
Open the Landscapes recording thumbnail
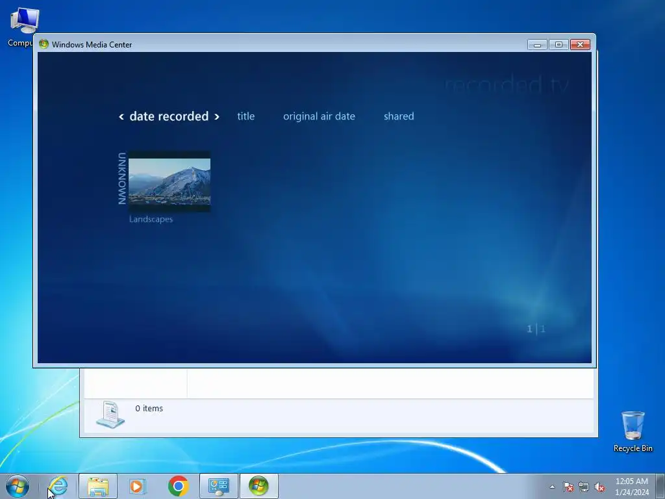pos(169,182)
